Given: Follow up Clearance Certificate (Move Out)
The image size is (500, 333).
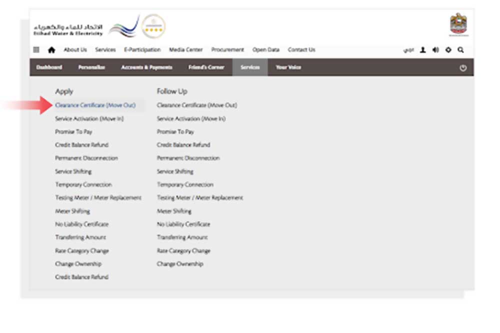Looking at the screenshot, I should (196, 105).
